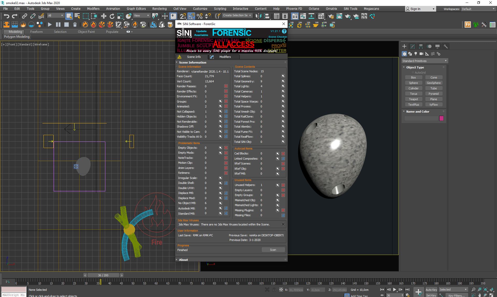The height and width of the screenshot is (297, 497).
Task: Play the animation in the viewport
Action: coord(394,290)
